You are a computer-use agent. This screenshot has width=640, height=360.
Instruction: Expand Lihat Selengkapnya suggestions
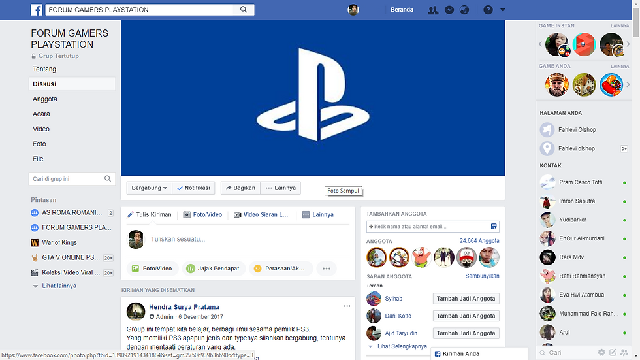tap(402, 346)
